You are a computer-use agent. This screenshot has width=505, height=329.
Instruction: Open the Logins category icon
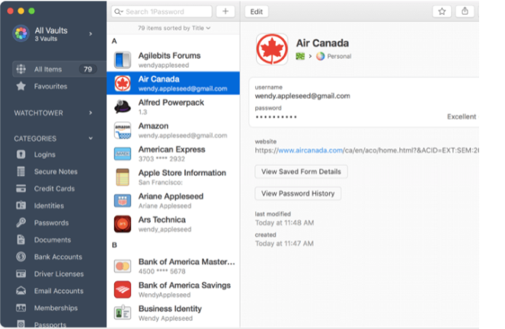tap(21, 155)
